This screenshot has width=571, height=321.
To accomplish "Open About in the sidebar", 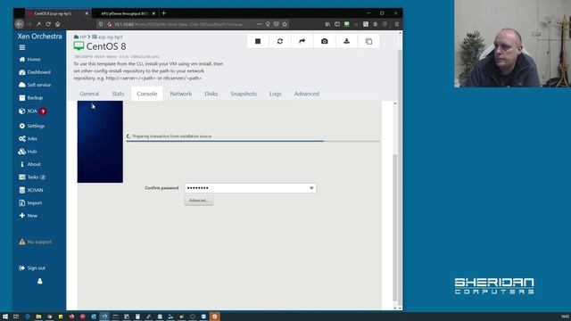I will pyautogui.click(x=29, y=164).
